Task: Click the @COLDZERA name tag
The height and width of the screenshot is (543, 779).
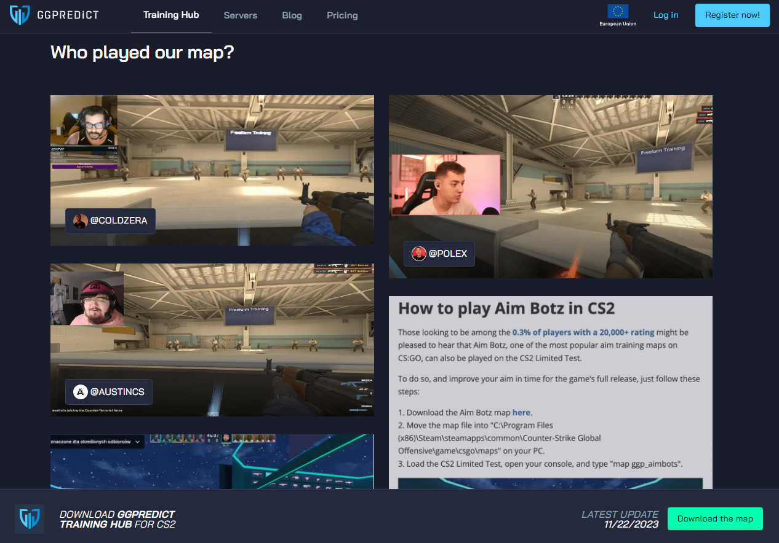Action: pyautogui.click(x=111, y=221)
